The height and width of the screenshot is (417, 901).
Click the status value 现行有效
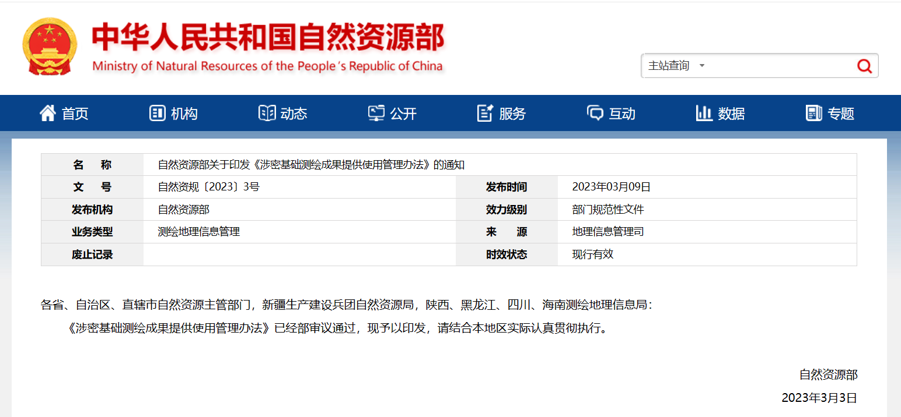click(x=593, y=254)
